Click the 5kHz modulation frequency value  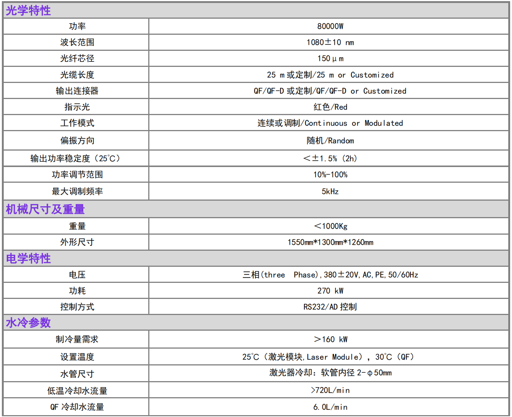pos(330,191)
